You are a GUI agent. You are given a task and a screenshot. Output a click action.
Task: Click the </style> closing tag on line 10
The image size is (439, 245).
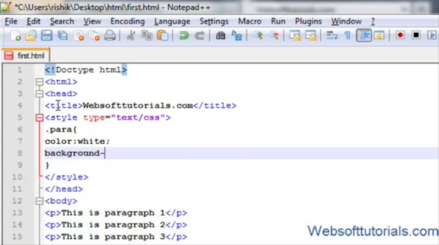tap(67, 177)
